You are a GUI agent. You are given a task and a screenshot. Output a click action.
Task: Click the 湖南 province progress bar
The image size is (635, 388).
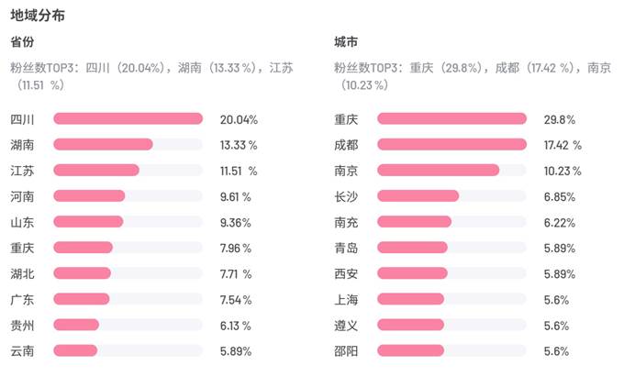tap(128, 144)
